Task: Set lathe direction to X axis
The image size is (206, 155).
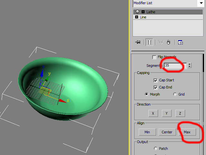Action: [x=153, y=113]
